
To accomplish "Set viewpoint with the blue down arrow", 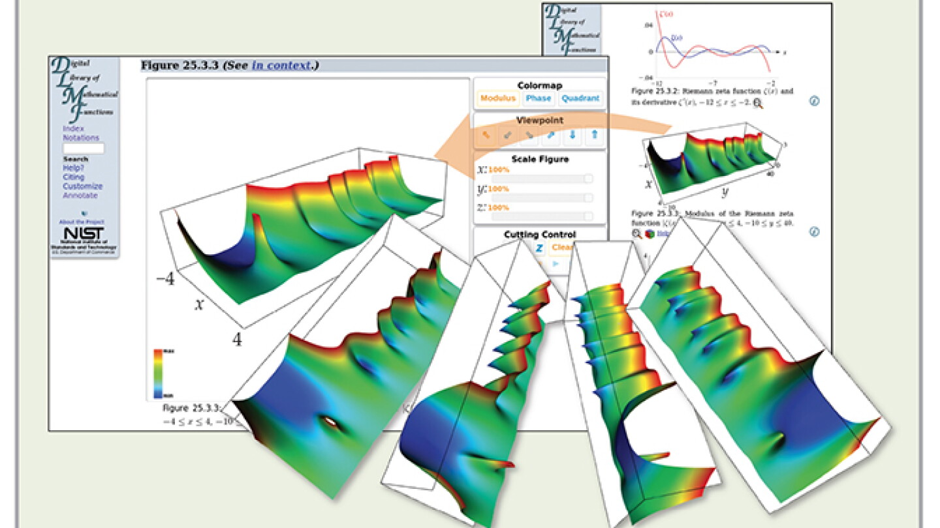I will pyautogui.click(x=572, y=136).
